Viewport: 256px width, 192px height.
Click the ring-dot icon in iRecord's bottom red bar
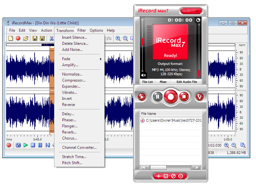(181, 176)
